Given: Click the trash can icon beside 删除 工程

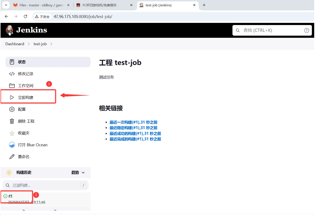Looking at the screenshot, I should [12, 121].
